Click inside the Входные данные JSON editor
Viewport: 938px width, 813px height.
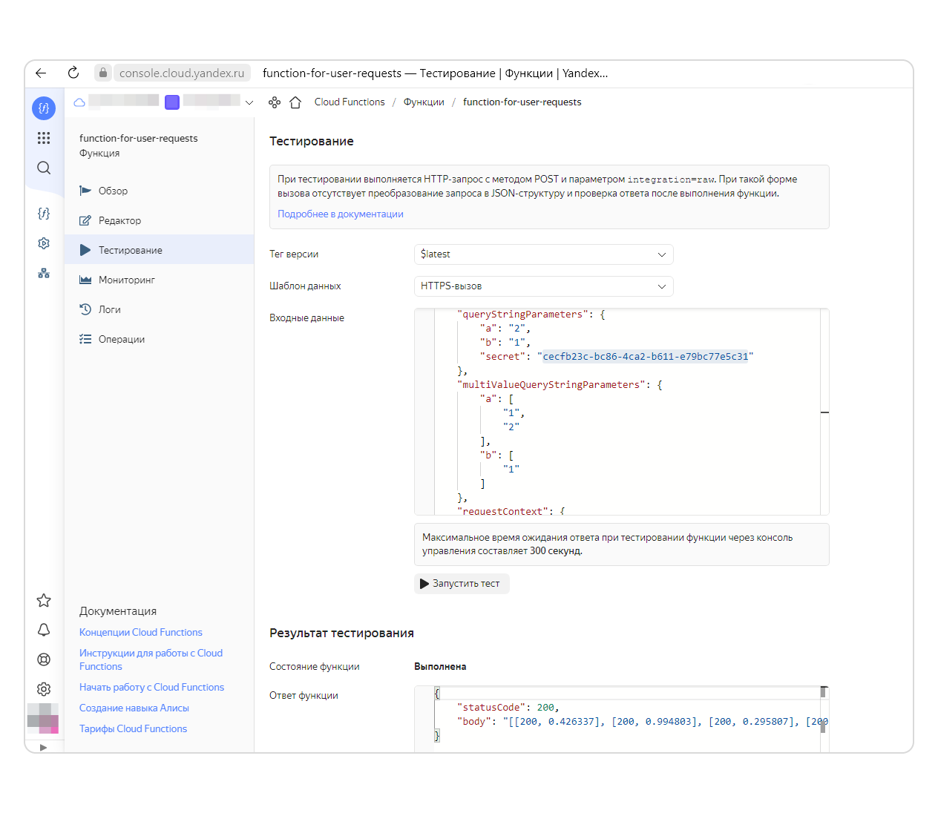point(621,412)
